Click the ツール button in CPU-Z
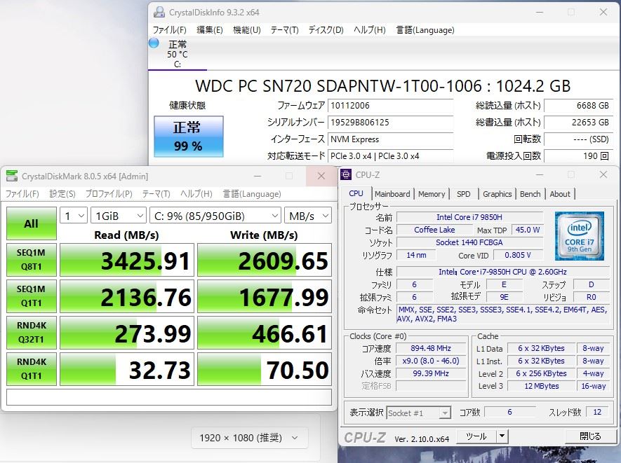 click(x=476, y=436)
